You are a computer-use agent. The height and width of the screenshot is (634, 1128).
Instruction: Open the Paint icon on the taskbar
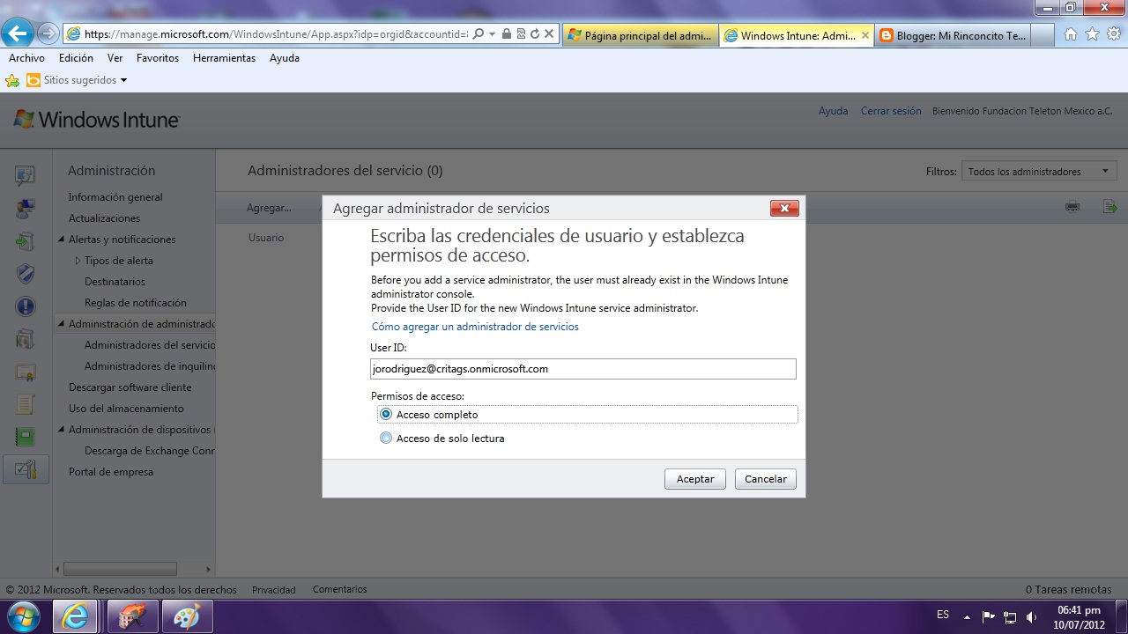187,616
